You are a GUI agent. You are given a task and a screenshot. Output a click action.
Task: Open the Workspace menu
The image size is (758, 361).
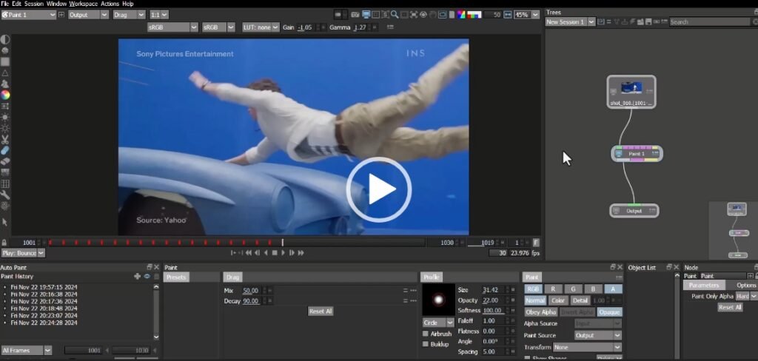point(83,4)
